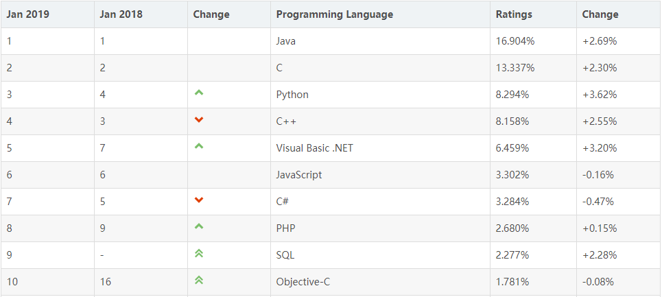The image size is (662, 297).
Task: Click the SQL language name
Action: 285,255
